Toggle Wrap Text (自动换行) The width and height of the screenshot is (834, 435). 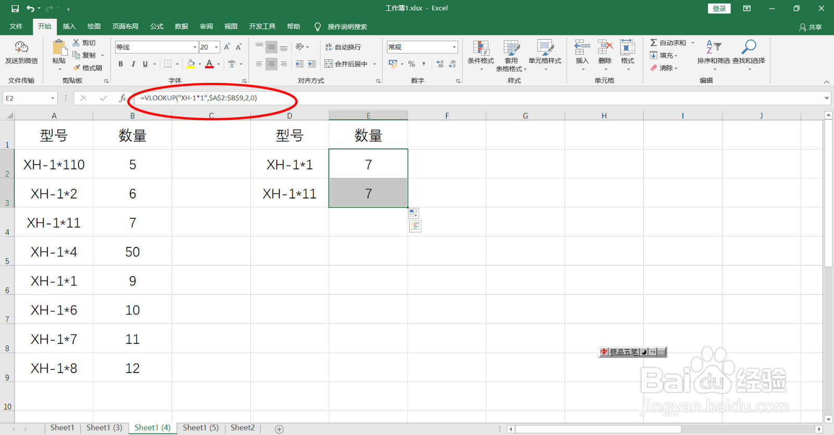point(343,47)
